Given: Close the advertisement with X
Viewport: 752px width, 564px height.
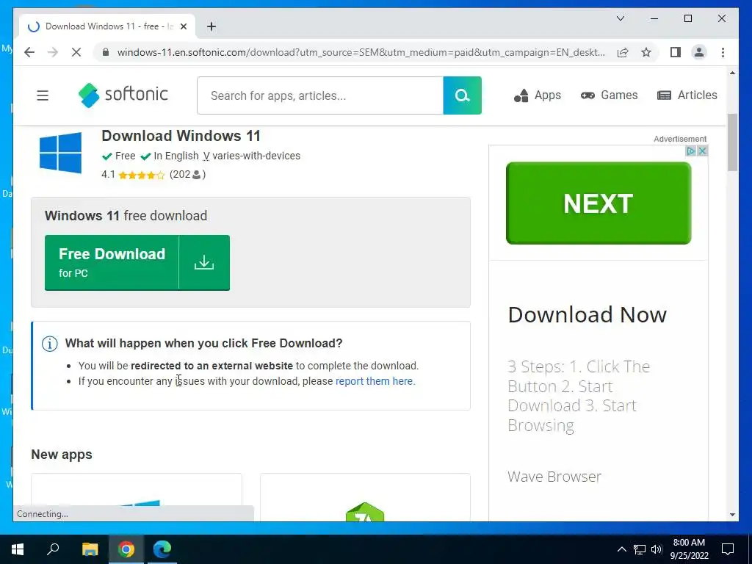Looking at the screenshot, I should 702,151.
